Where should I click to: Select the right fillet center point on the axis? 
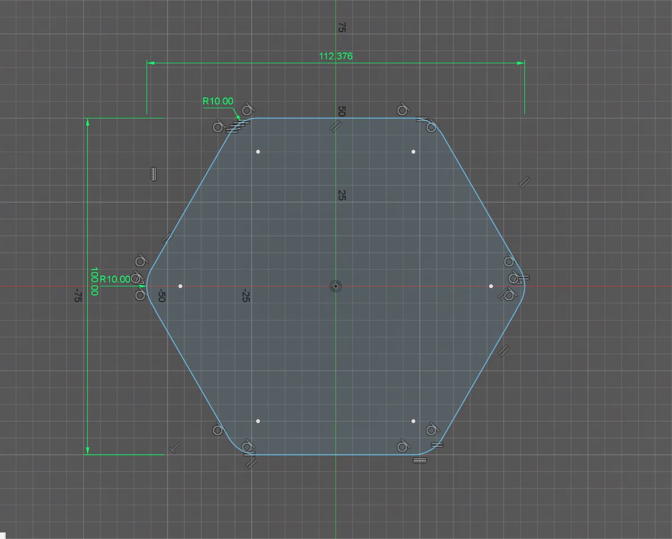pyautogui.click(x=491, y=286)
